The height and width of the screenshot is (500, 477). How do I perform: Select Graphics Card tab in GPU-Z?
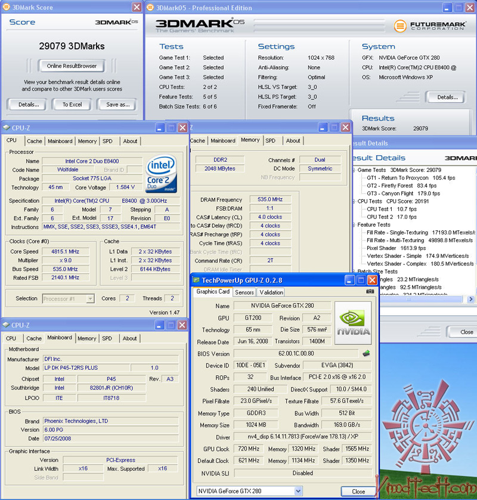[213, 291]
